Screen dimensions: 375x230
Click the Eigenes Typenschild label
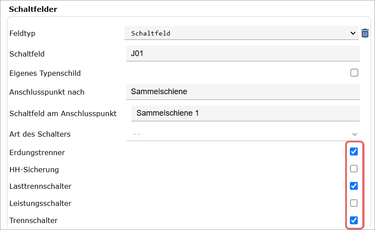click(x=45, y=73)
